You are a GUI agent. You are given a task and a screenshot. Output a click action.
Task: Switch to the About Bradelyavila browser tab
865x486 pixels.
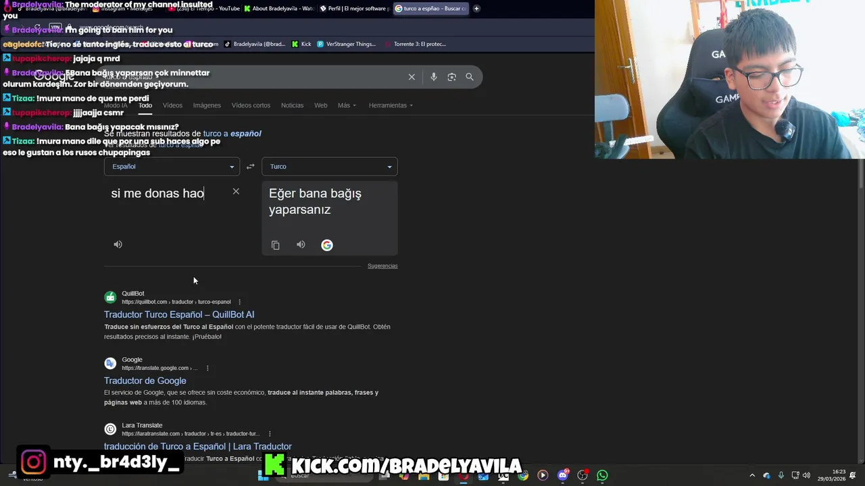(278, 9)
